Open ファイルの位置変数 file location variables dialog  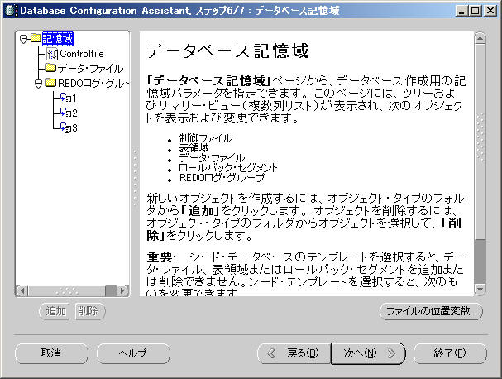(x=429, y=311)
